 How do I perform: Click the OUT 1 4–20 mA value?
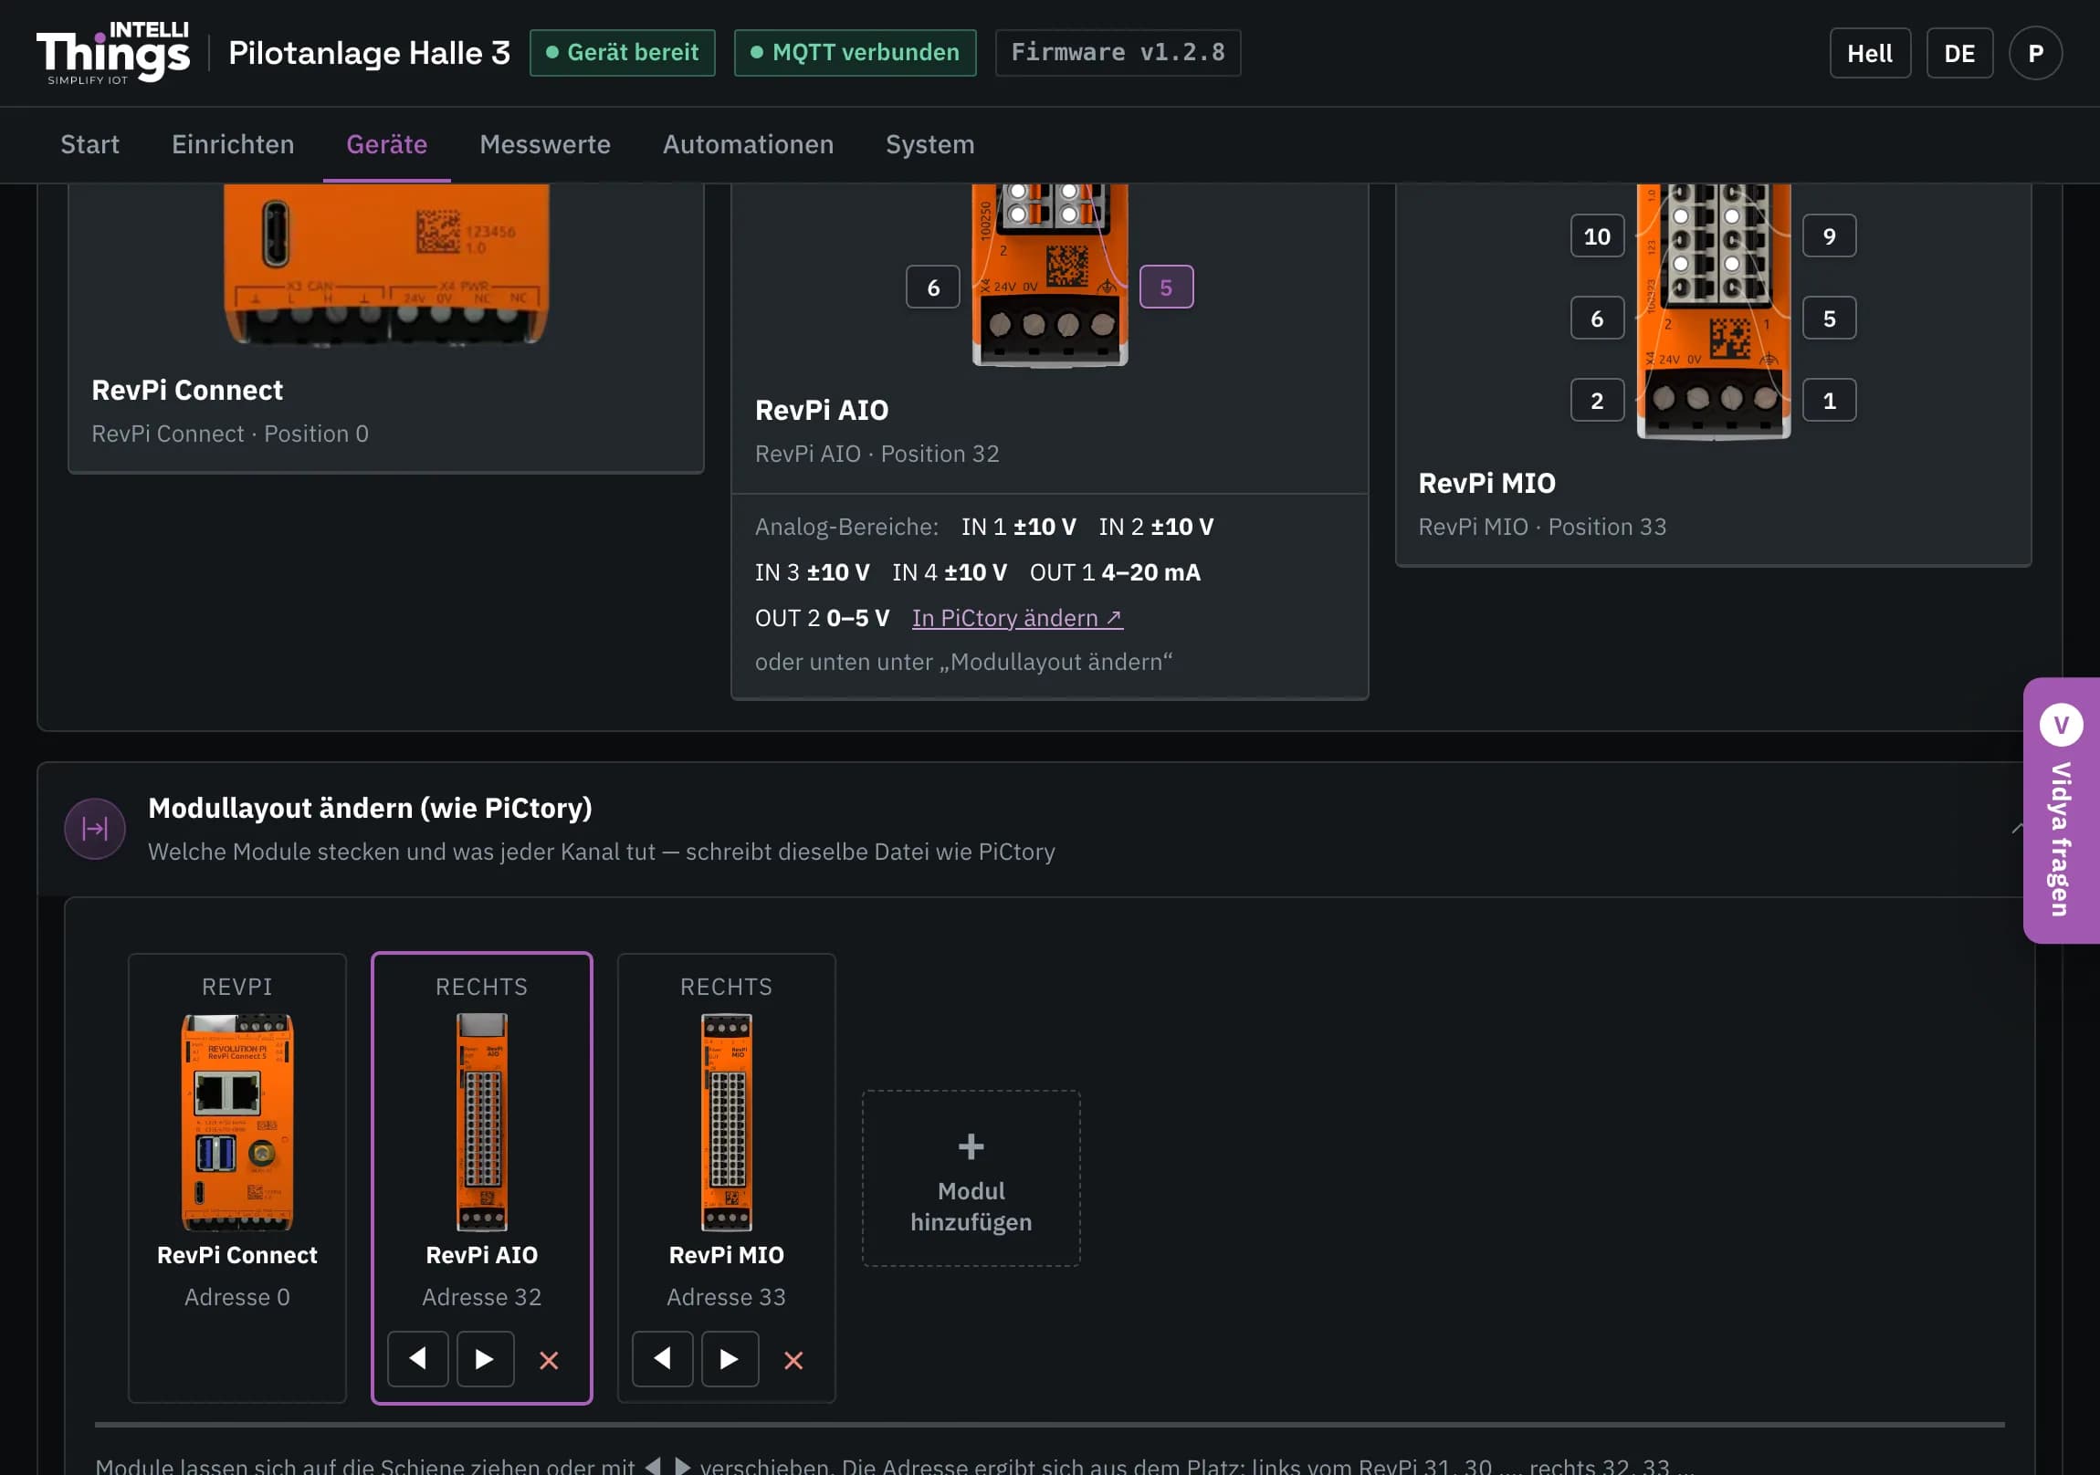point(1115,573)
